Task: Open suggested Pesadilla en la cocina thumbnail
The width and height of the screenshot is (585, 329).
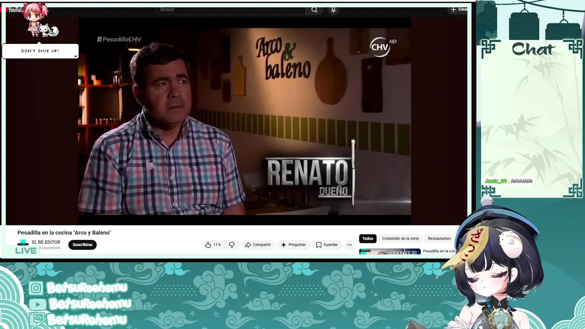Action: pyautogui.click(x=390, y=251)
